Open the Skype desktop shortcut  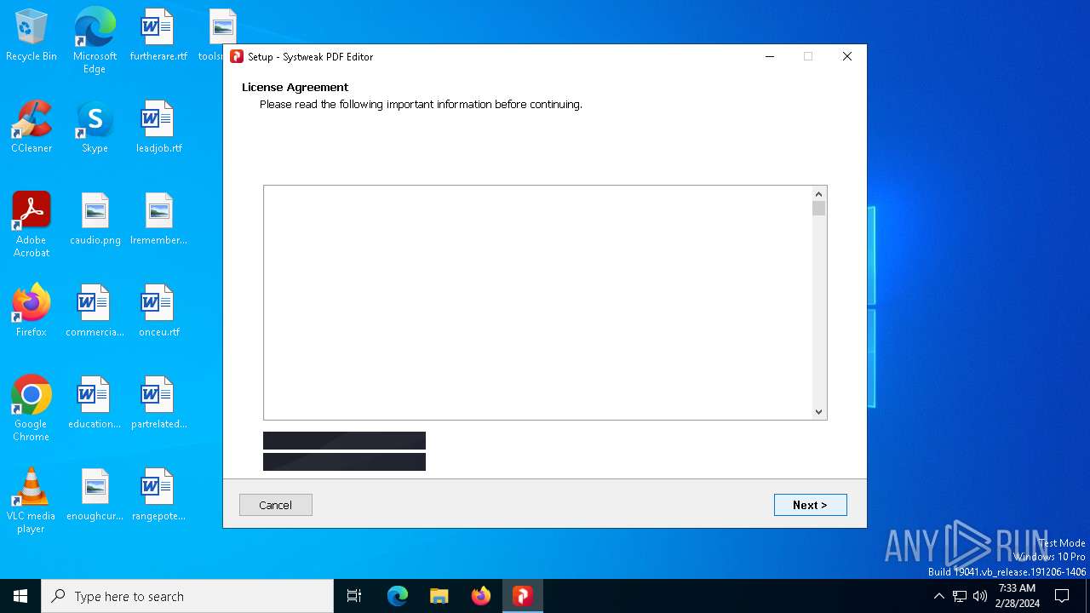click(x=95, y=128)
